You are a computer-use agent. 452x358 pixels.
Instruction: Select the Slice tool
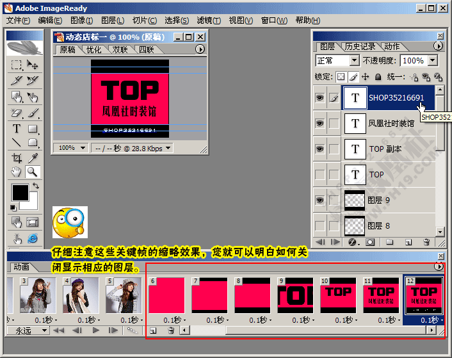click(17, 81)
